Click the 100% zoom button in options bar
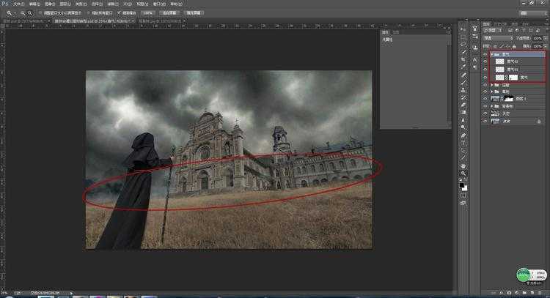 tap(149, 13)
